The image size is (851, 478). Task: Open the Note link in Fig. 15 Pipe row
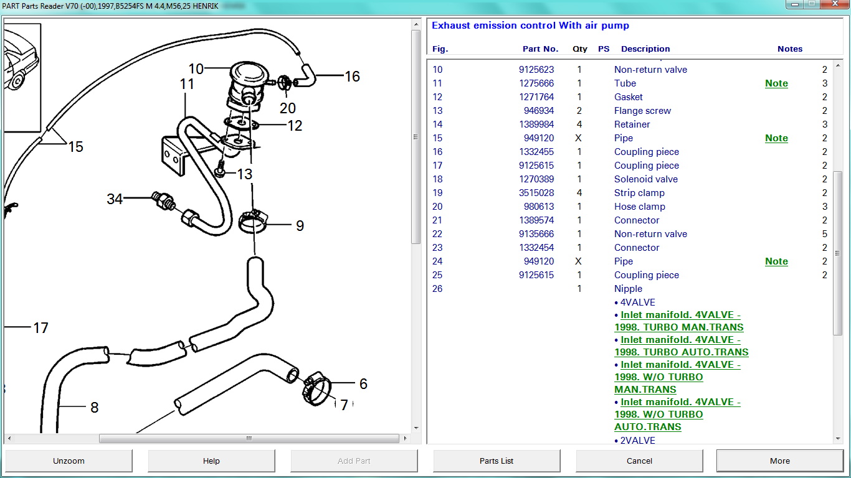click(x=776, y=138)
